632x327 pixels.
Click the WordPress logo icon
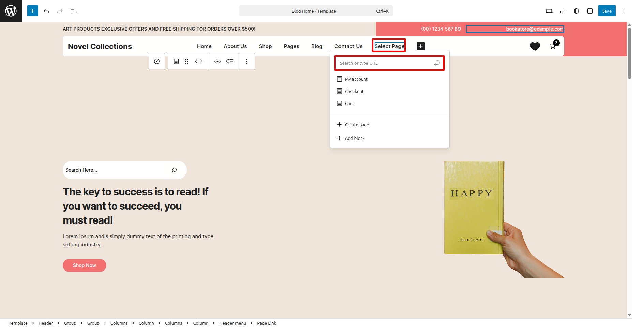(x=11, y=11)
